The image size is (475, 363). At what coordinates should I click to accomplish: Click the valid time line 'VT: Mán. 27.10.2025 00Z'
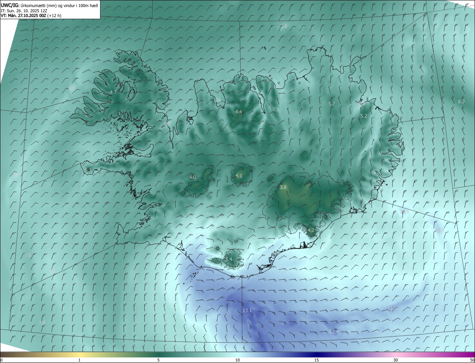pos(23,16)
